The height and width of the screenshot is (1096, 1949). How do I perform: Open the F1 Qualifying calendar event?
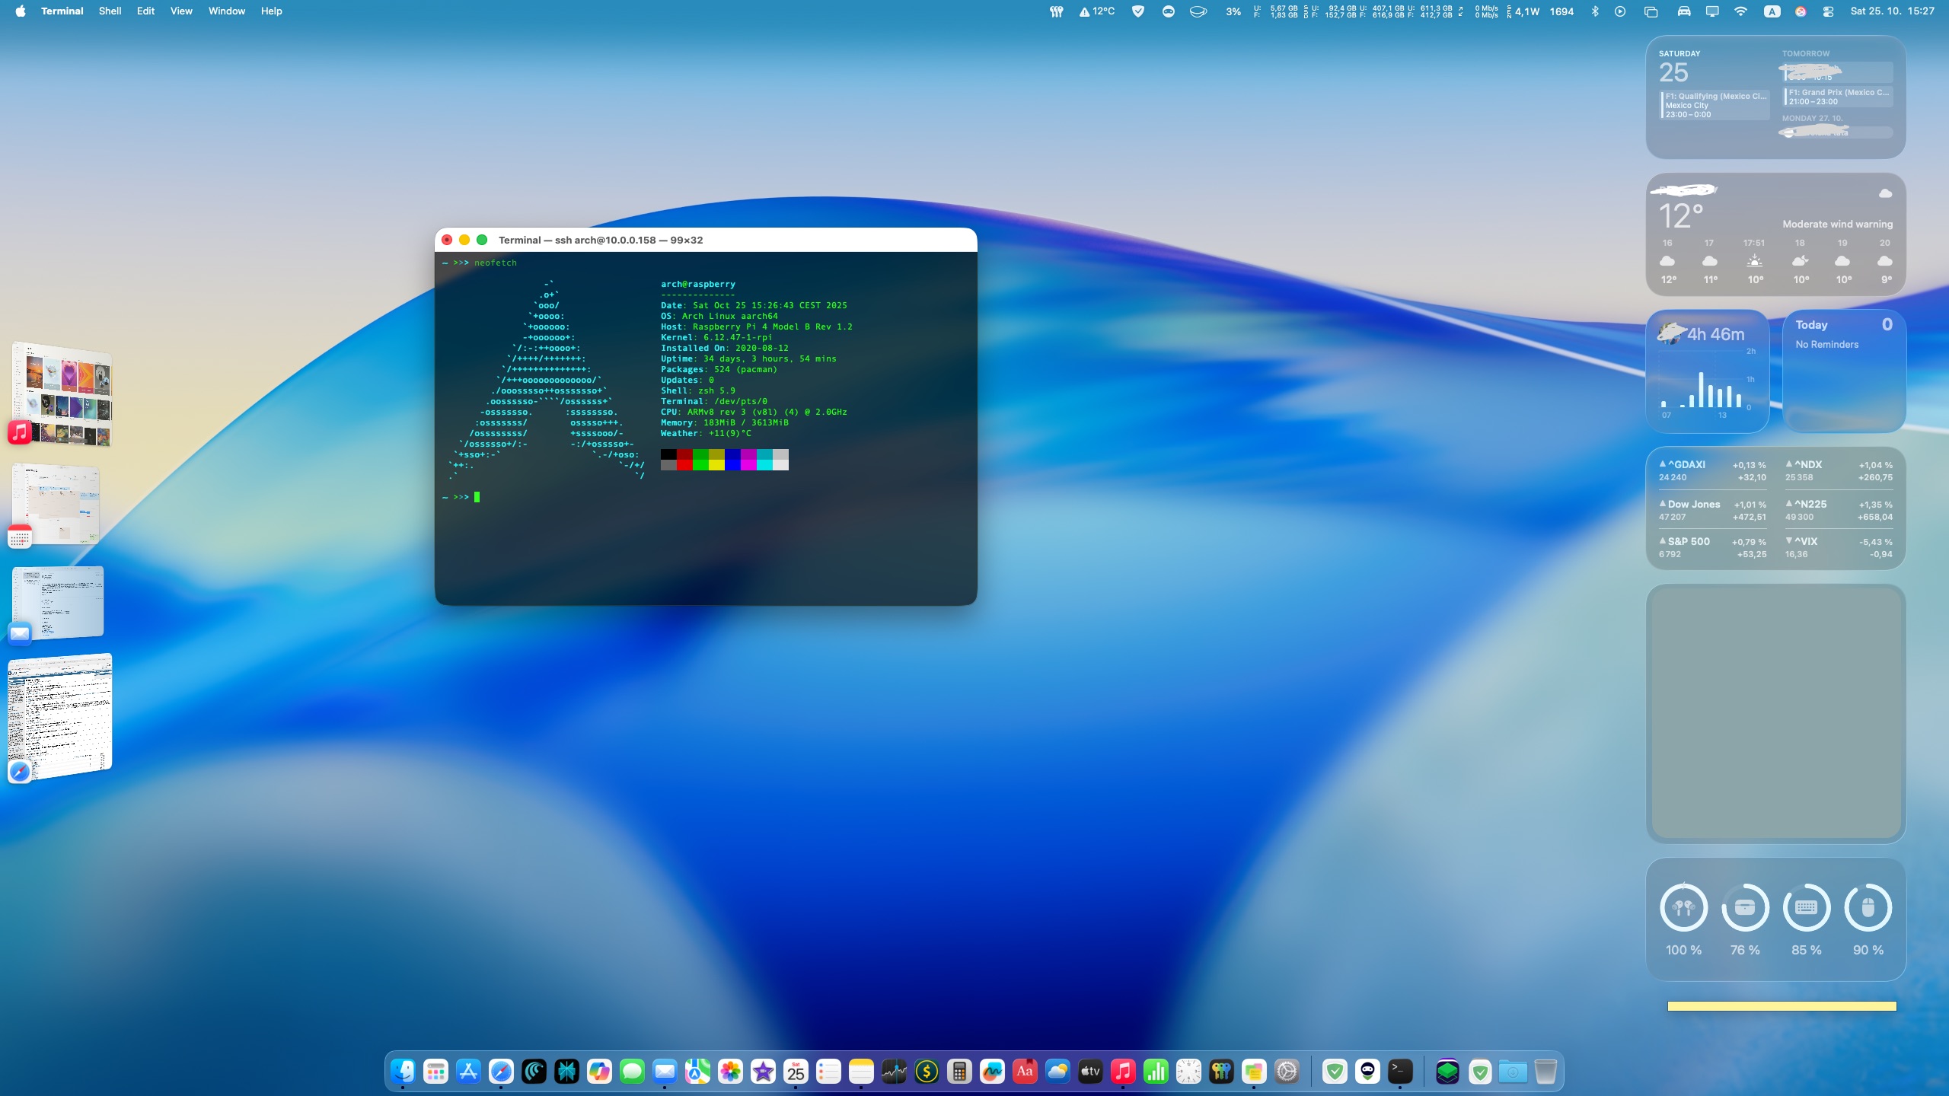point(1715,105)
